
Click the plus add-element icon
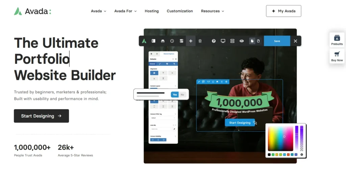tap(191, 41)
